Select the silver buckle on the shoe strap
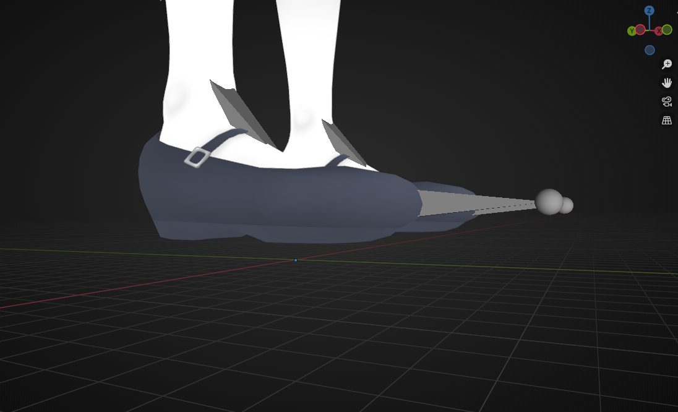Screen dimensions: 678x412 pos(197,157)
